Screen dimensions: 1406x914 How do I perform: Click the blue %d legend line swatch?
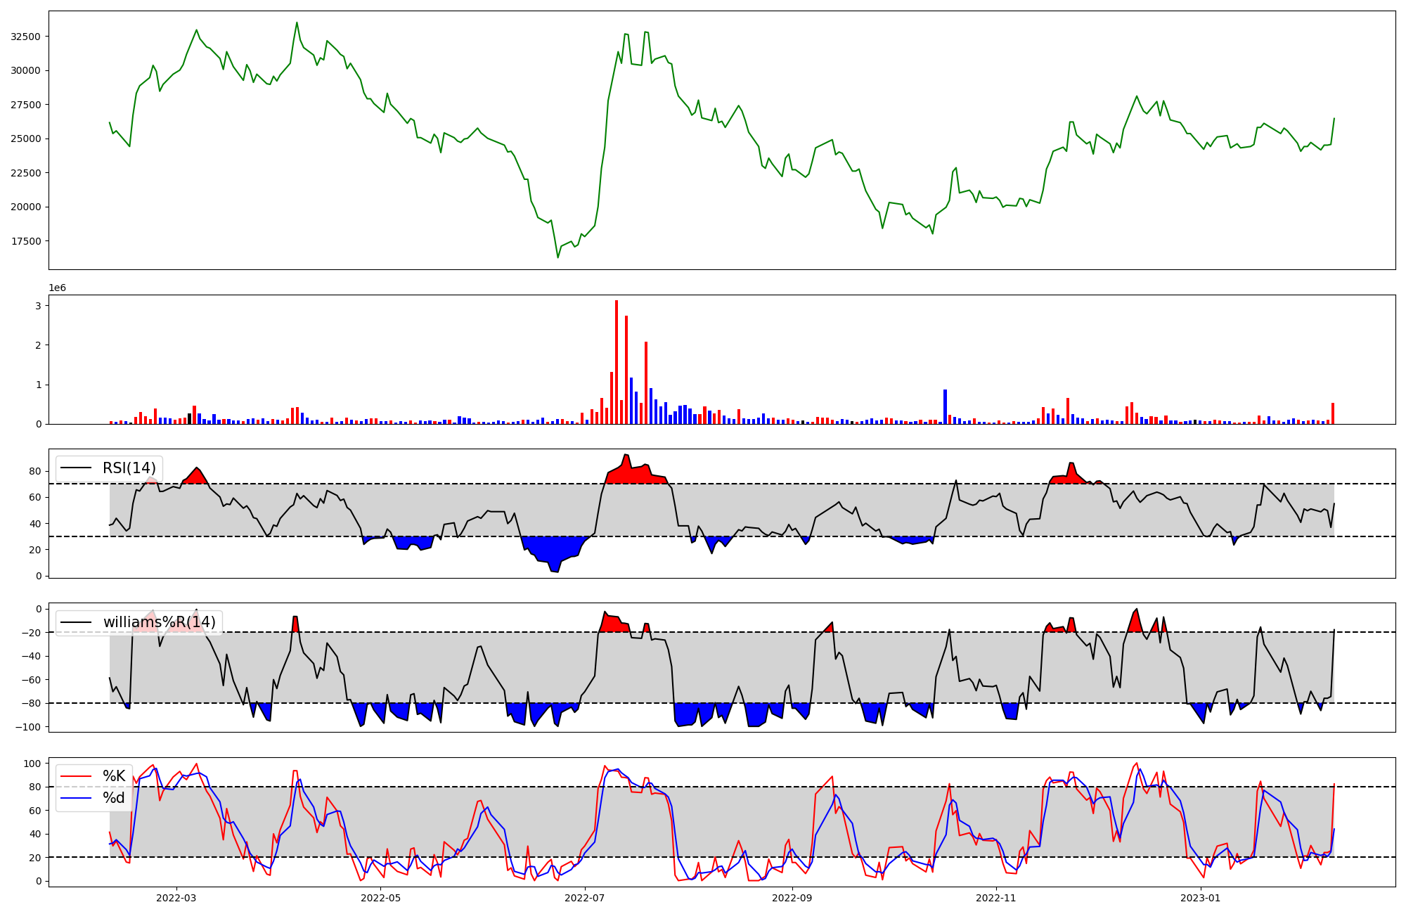[77, 798]
